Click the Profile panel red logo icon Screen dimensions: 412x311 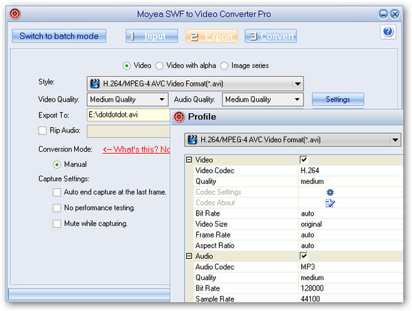coord(179,117)
